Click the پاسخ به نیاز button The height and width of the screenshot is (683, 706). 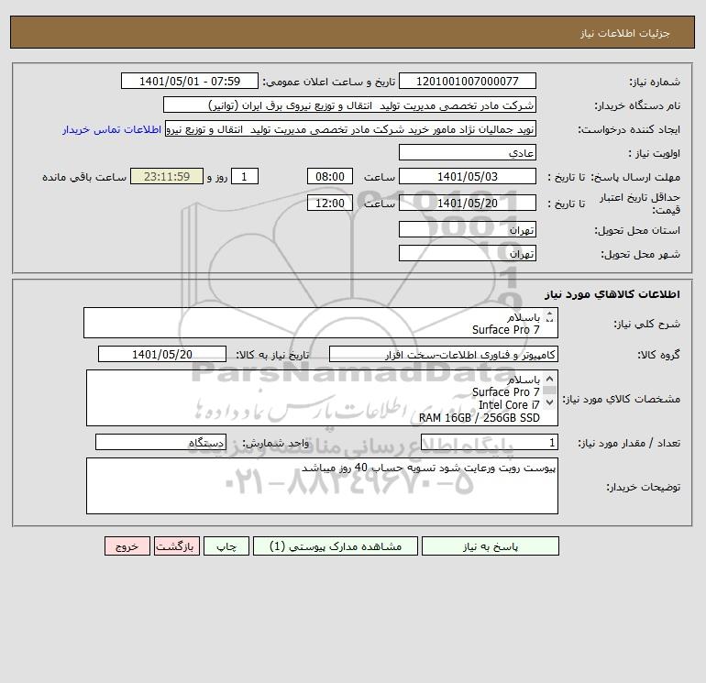[490, 546]
